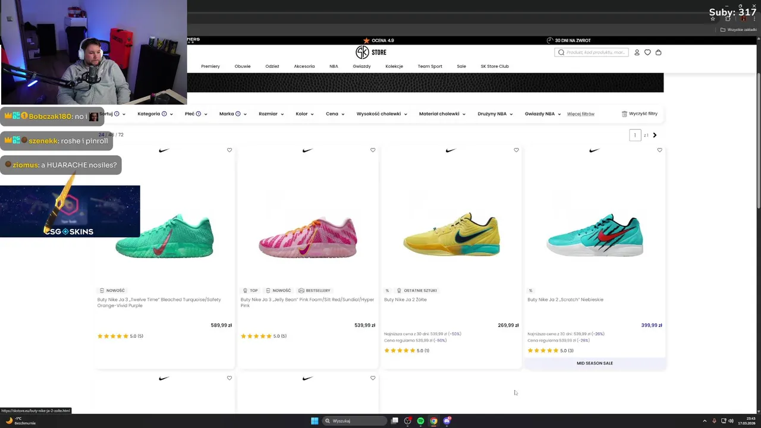Open green Nike Ja 3 Twelve Time image

(x=164, y=237)
